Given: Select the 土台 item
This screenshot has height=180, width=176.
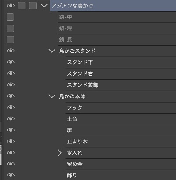Looking at the screenshot, I should [121, 119].
